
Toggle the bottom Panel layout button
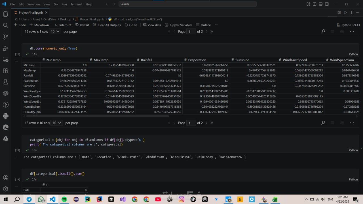[321, 4]
